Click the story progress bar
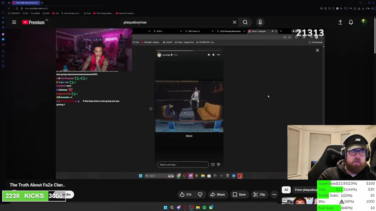 [x=189, y=51]
